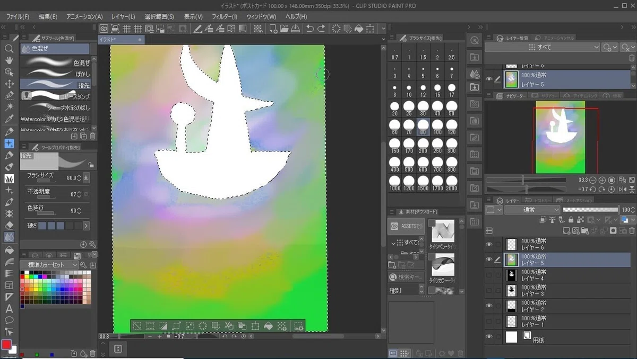This screenshot has height=359, width=637.
Task: Show レイヤー 1 by clicking its visibility box
Action: pyautogui.click(x=489, y=321)
